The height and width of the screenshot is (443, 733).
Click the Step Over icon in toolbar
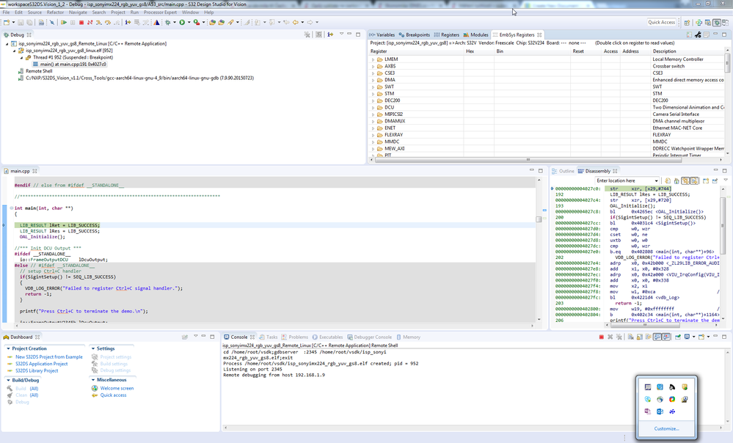[x=107, y=23]
